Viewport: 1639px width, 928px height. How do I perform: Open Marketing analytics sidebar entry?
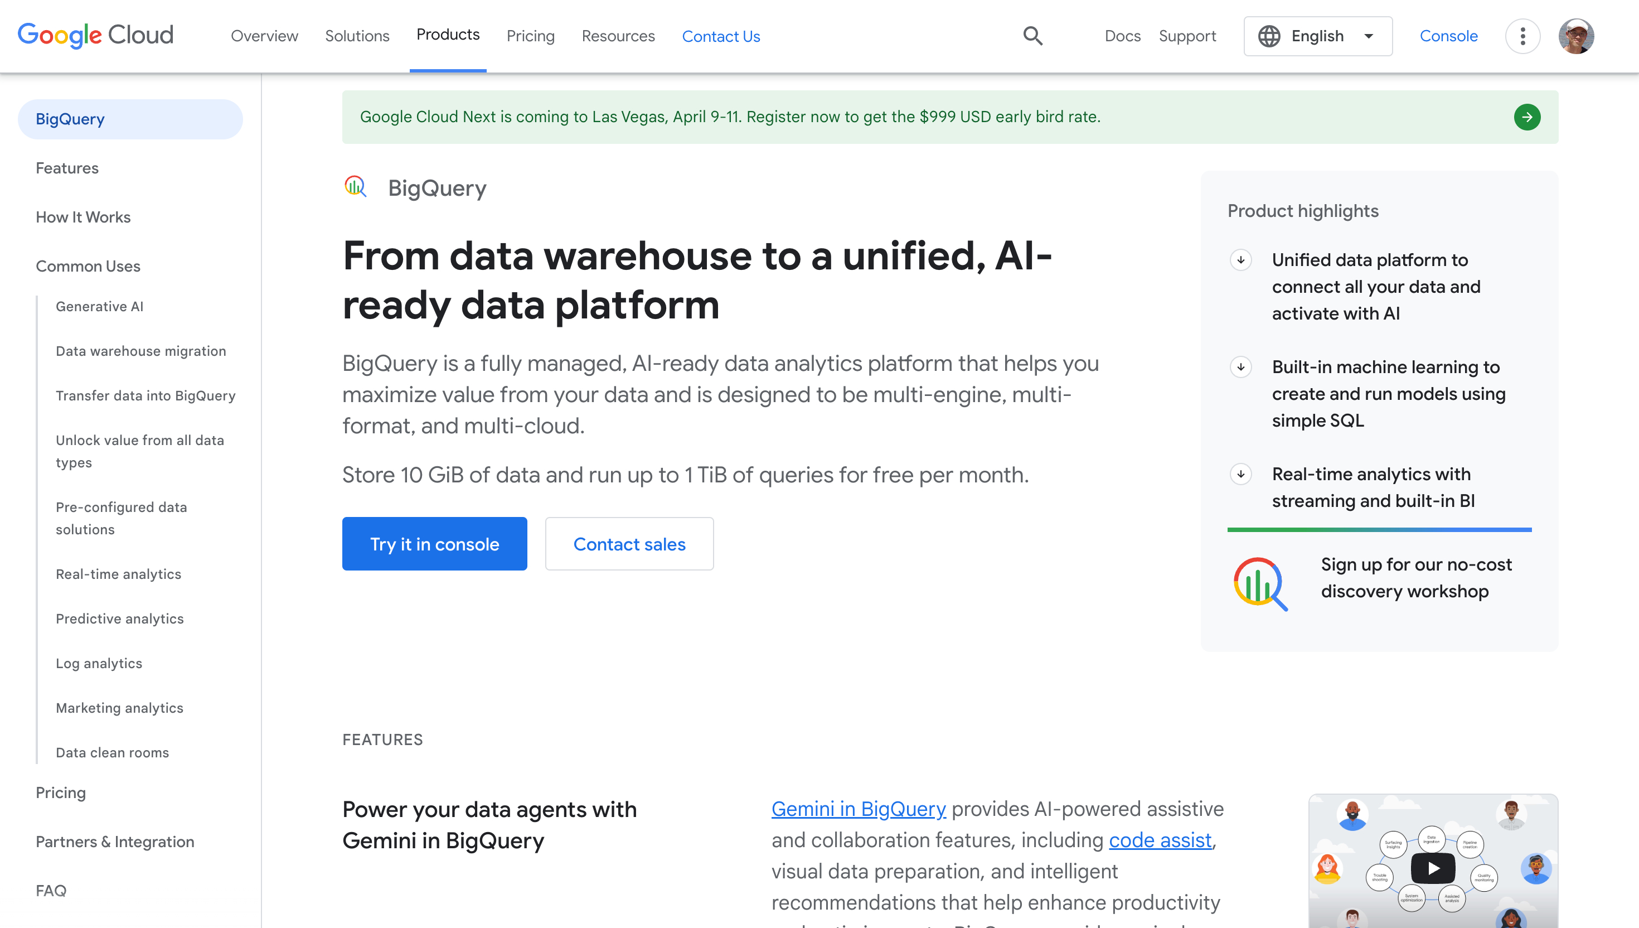pos(119,708)
